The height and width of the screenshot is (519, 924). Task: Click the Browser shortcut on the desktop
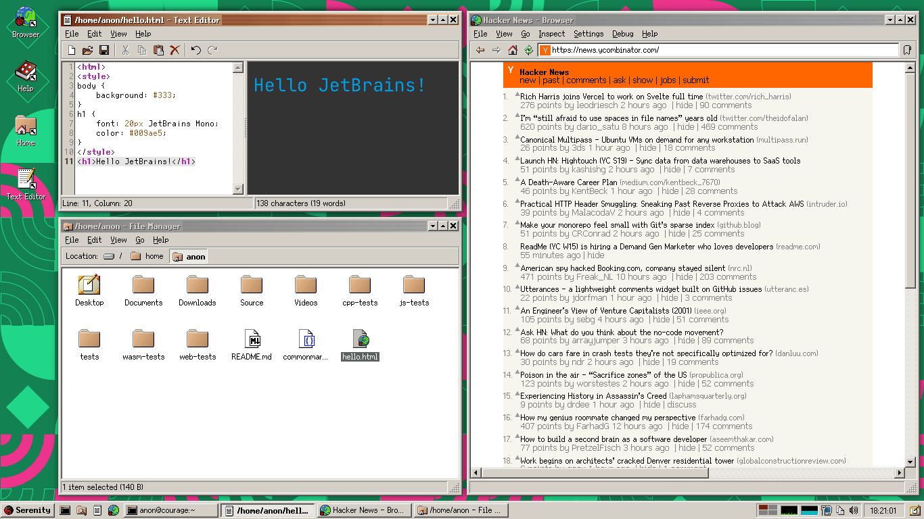[26, 22]
